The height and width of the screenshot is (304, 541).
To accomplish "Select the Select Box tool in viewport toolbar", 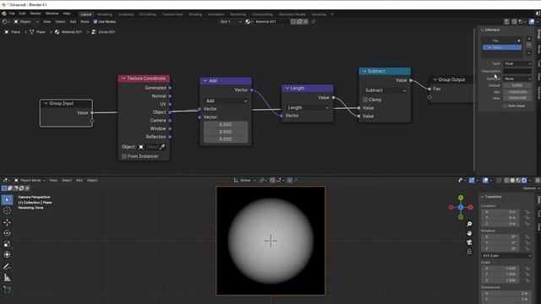I will click(x=7, y=200).
